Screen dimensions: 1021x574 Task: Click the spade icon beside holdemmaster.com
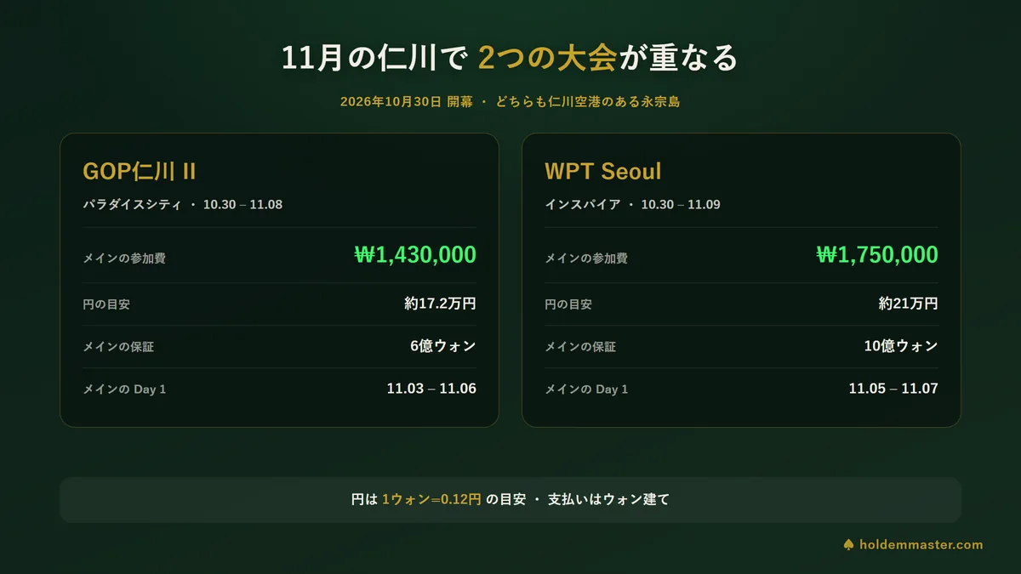pos(848,544)
